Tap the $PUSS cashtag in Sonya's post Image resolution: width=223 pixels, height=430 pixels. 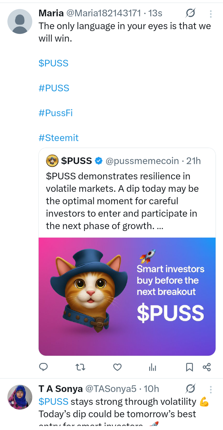[53, 402]
